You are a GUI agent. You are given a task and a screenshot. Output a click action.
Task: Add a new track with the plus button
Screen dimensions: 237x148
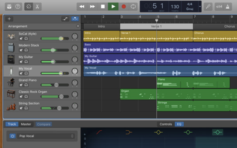[9, 19]
